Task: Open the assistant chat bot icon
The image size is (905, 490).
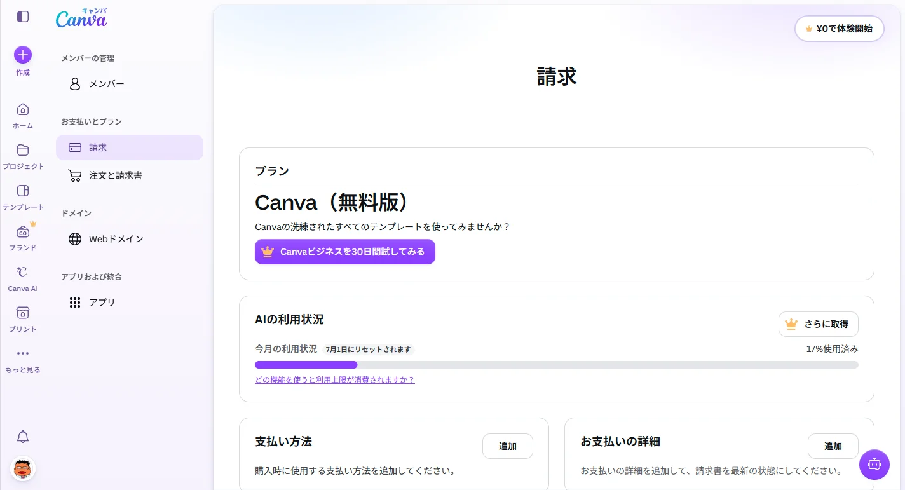Action: point(874,465)
